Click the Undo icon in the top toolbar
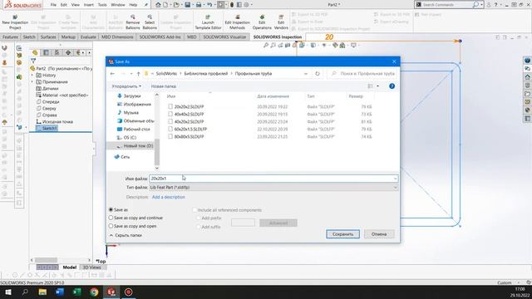 209,5
